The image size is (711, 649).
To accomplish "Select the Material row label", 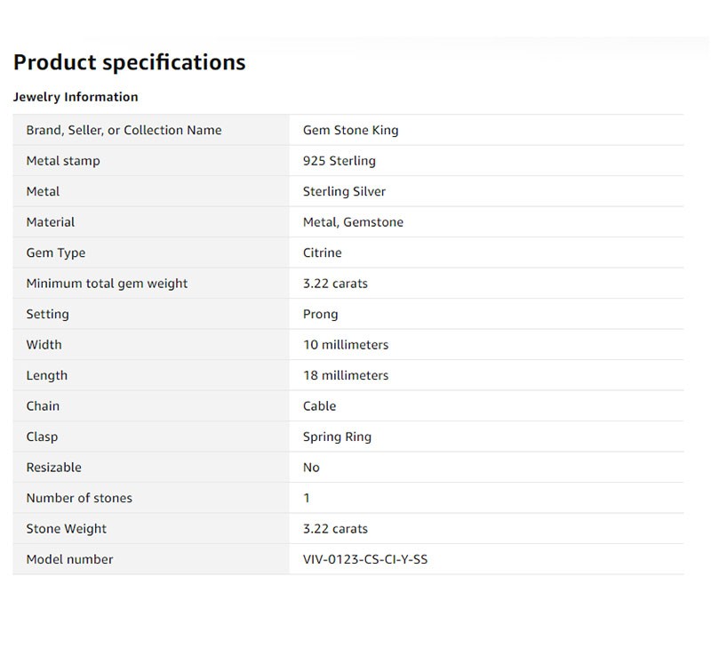I will coord(51,222).
